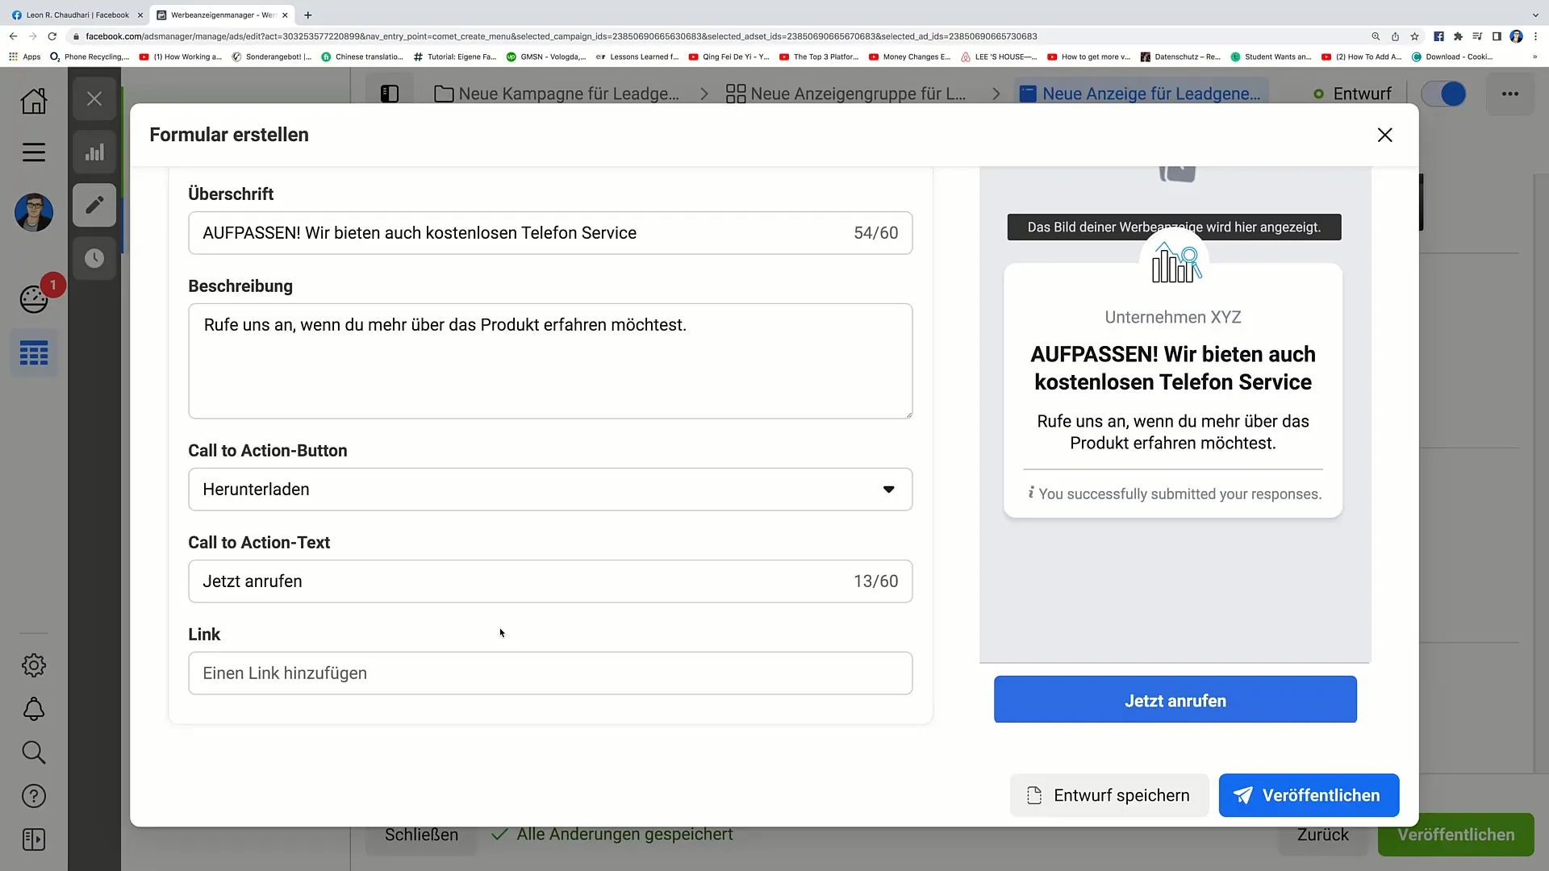The image size is (1549, 871).
Task: Open the Chrome three-dot menu
Action: tap(1535, 36)
